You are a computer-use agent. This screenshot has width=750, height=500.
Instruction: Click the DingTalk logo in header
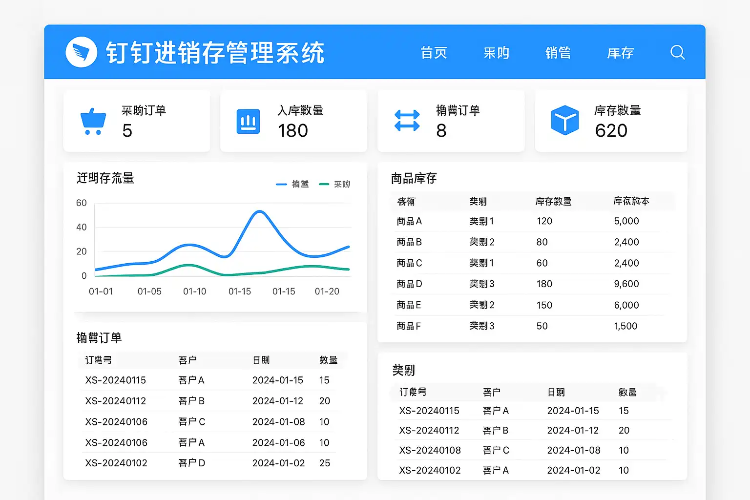tap(82, 52)
